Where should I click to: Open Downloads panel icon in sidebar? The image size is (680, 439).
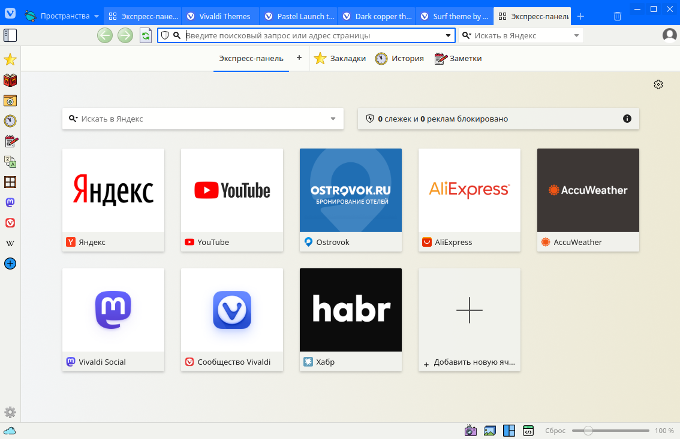pos(10,101)
